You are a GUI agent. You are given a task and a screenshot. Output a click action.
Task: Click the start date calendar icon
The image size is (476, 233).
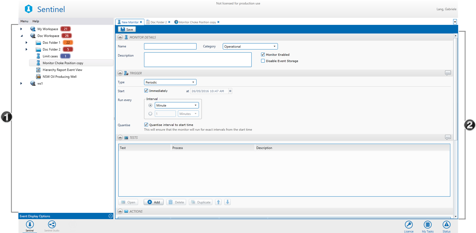click(x=230, y=91)
